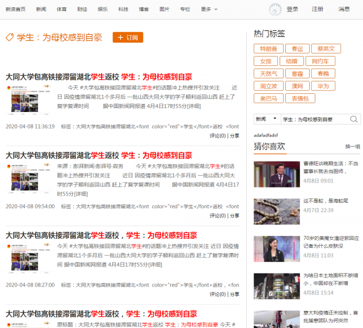Open the 专栏 navigation item
Screen dimensions: 363x328
click(x=185, y=9)
